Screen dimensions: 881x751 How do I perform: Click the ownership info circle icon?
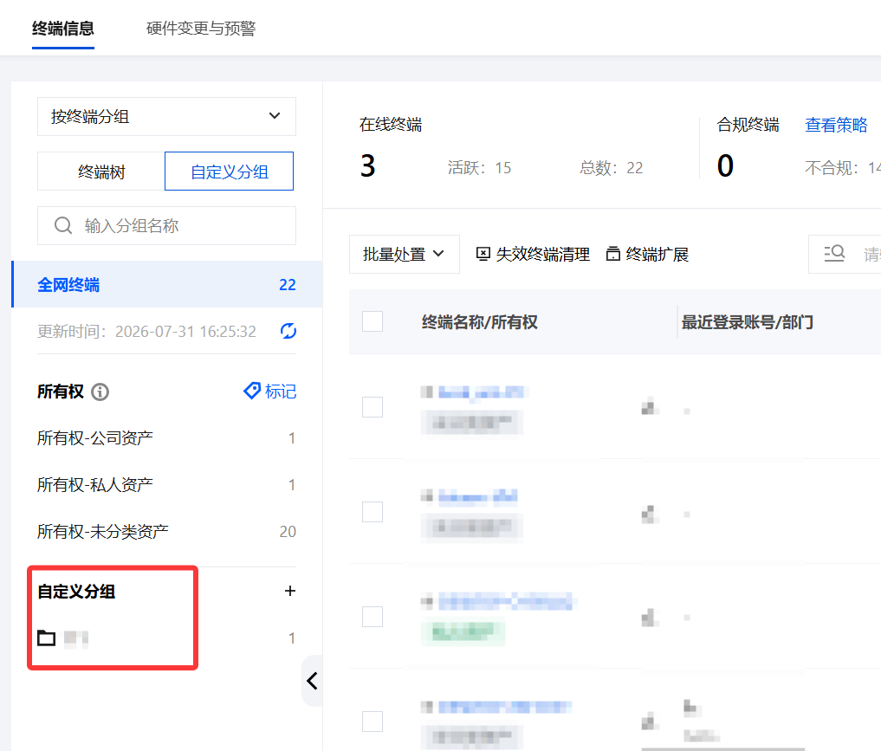pyautogui.click(x=100, y=392)
